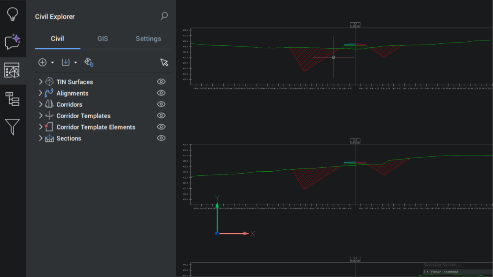The width and height of the screenshot is (493, 277).
Task: Click the import arrow-into-box icon
Action: pyautogui.click(x=66, y=62)
